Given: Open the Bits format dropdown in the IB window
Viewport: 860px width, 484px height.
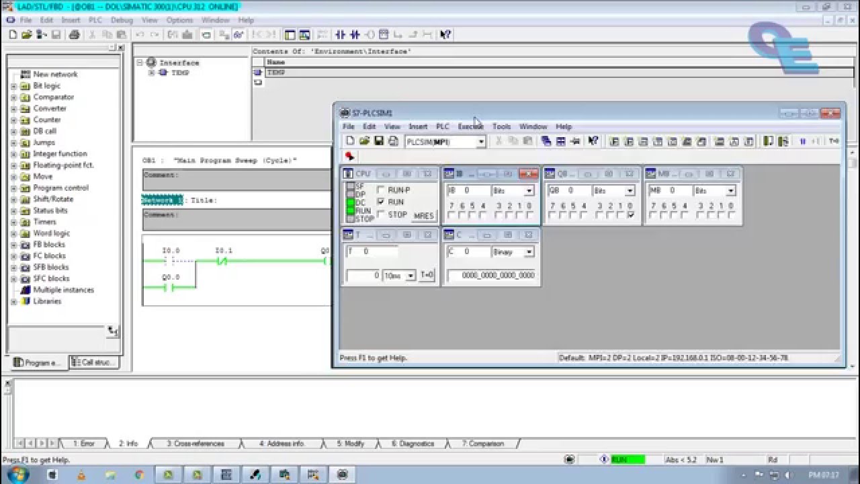Looking at the screenshot, I should (x=529, y=191).
